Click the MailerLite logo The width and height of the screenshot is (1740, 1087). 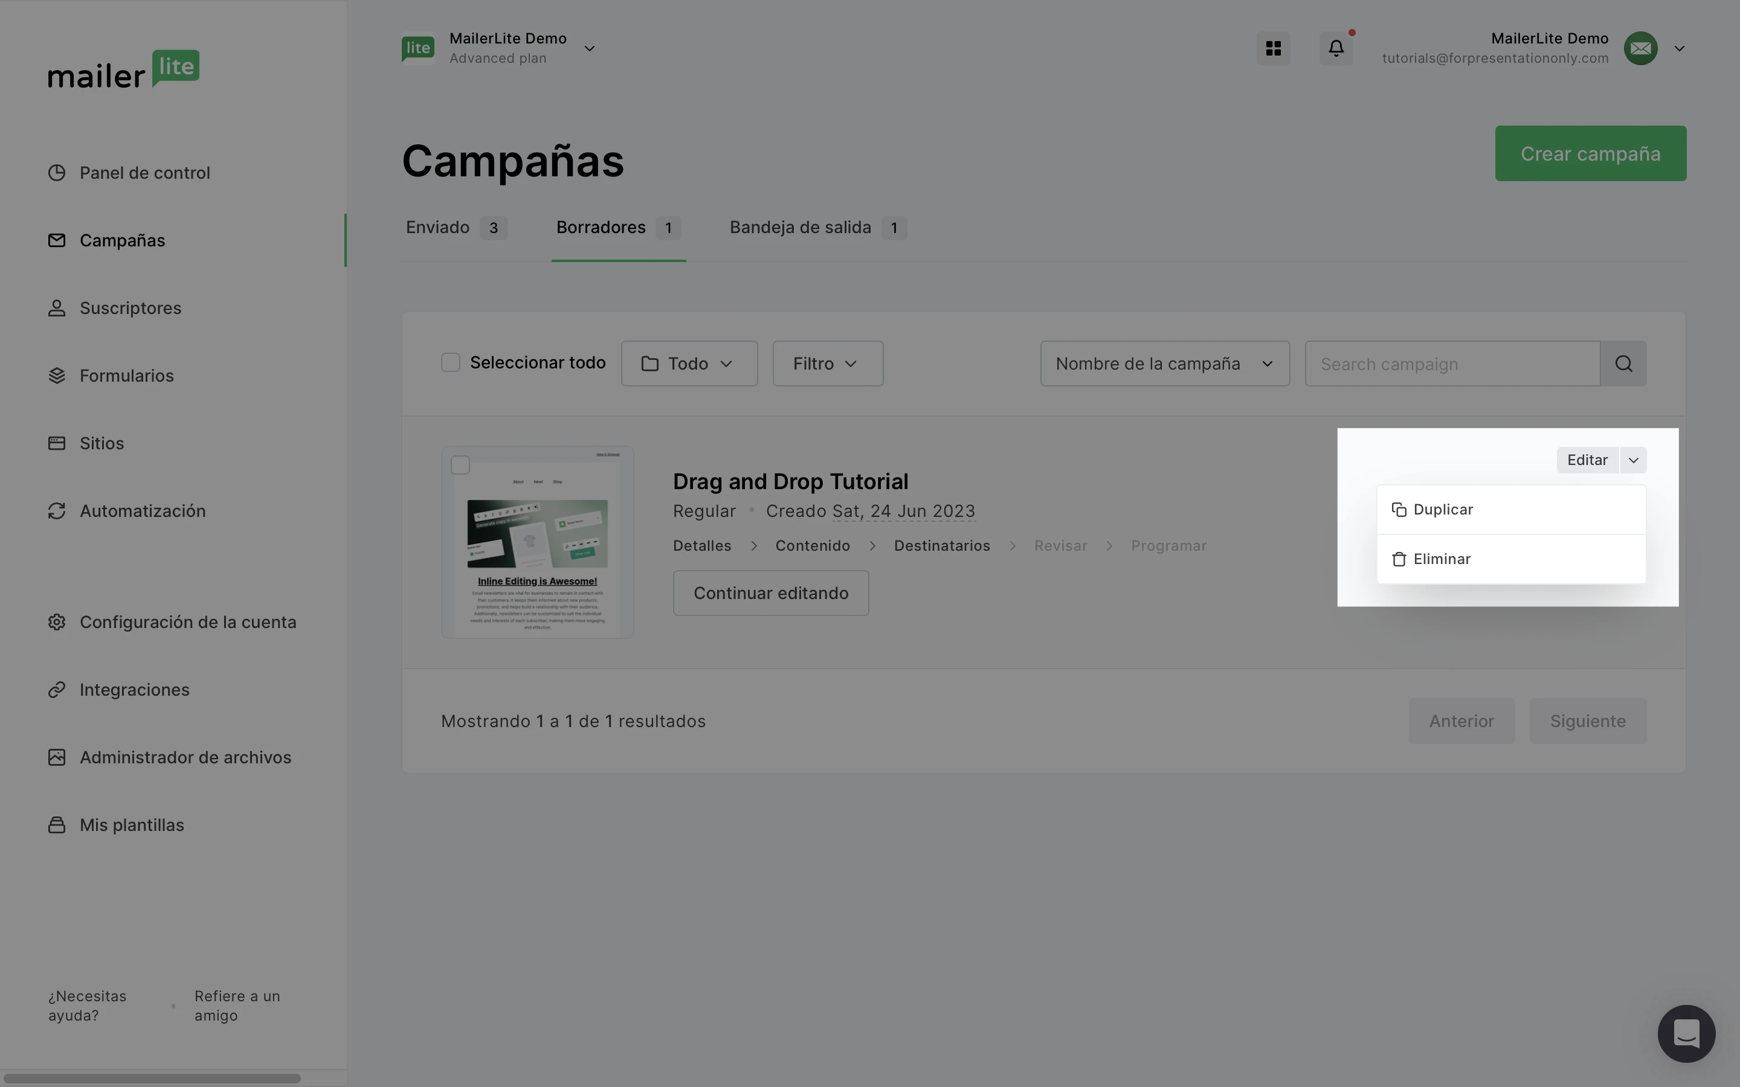[124, 69]
